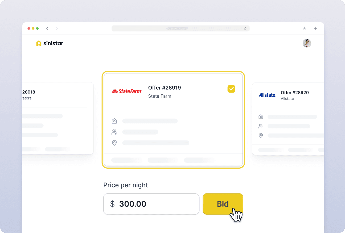
Task: Open a new browser tab with the plus button
Action: (315, 28)
